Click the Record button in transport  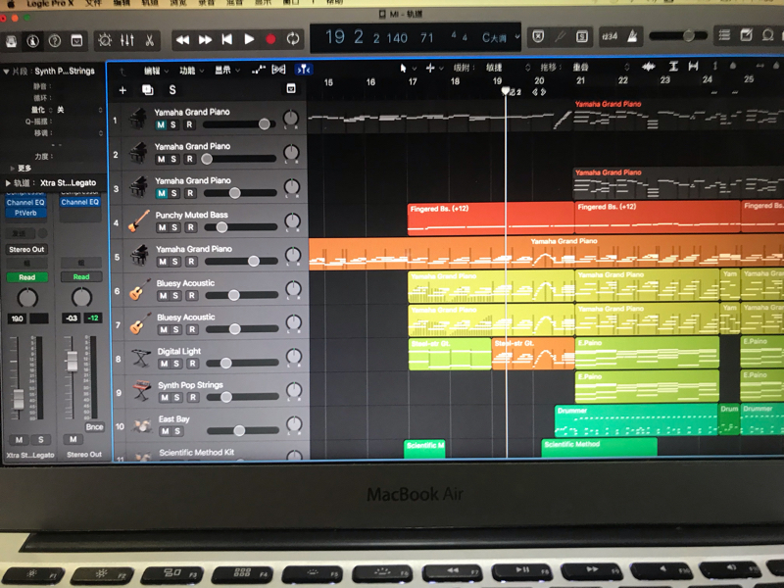(x=270, y=39)
